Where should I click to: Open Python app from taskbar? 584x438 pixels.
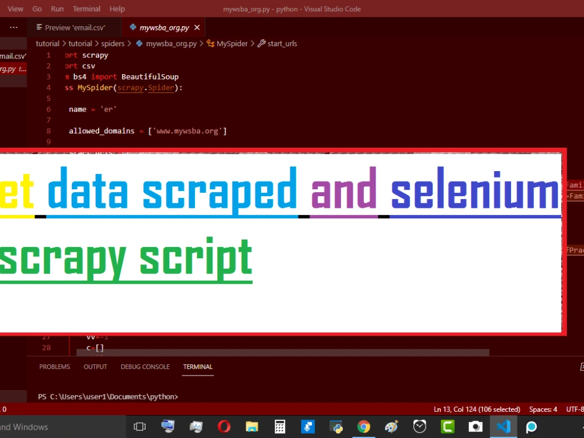(336, 426)
